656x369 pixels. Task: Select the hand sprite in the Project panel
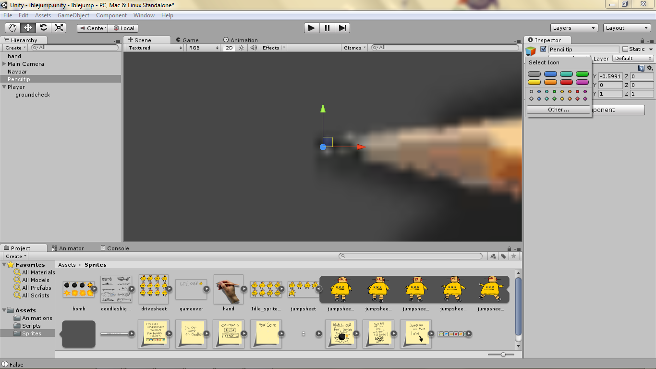coord(228,289)
